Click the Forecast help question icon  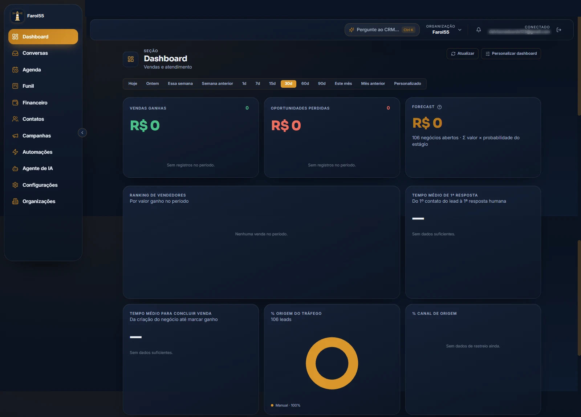point(439,107)
